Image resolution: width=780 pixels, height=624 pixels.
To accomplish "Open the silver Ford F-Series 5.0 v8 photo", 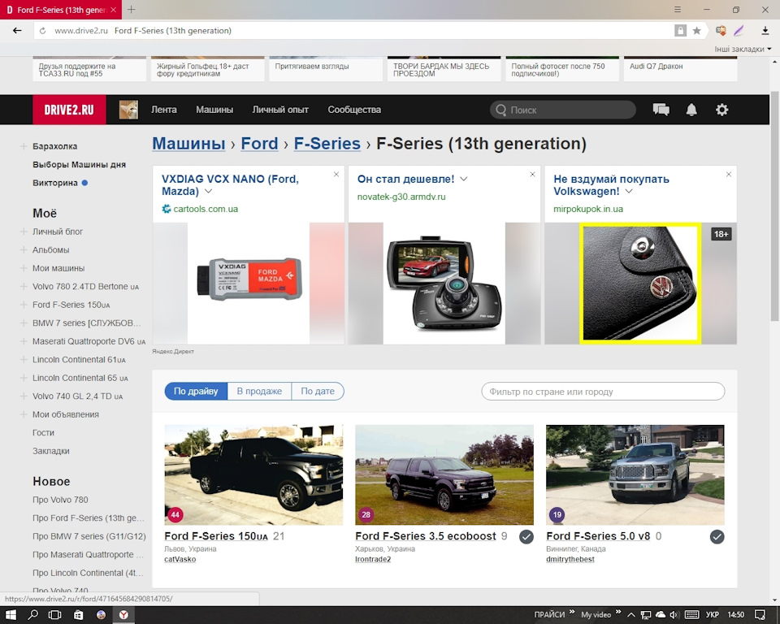I will coord(635,474).
